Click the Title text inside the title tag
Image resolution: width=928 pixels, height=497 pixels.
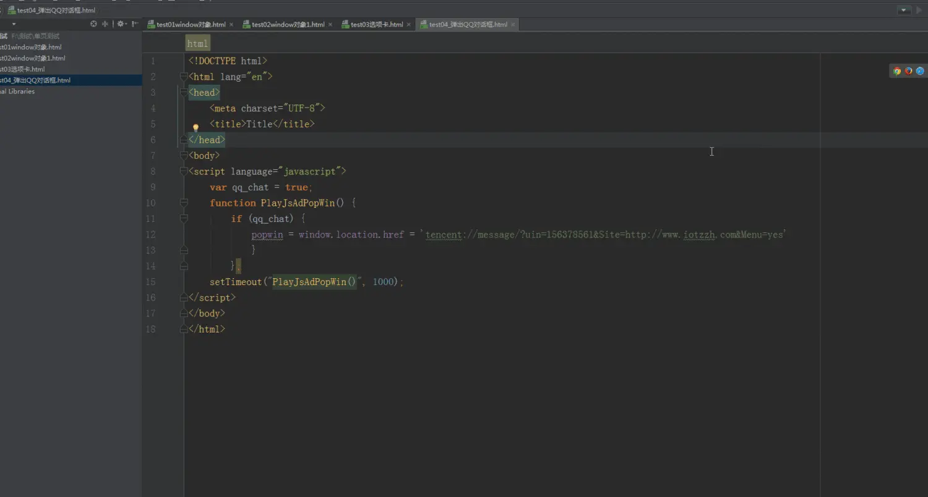259,124
